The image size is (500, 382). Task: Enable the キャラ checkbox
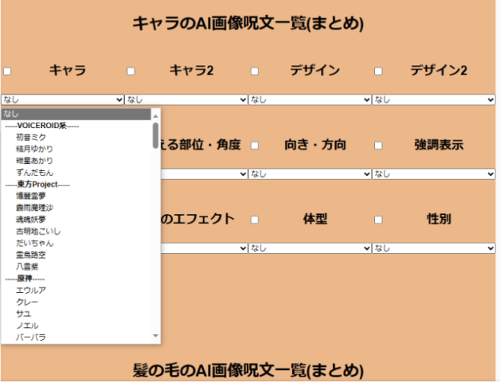click(7, 71)
